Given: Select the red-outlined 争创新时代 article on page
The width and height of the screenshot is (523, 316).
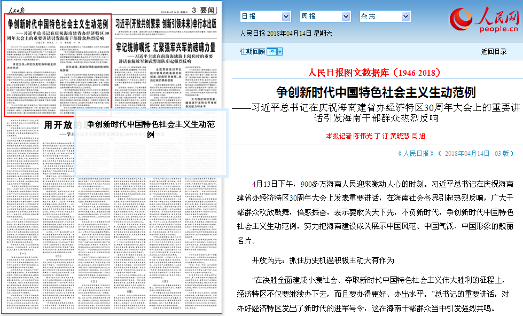Looking at the screenshot, I should (x=58, y=65).
